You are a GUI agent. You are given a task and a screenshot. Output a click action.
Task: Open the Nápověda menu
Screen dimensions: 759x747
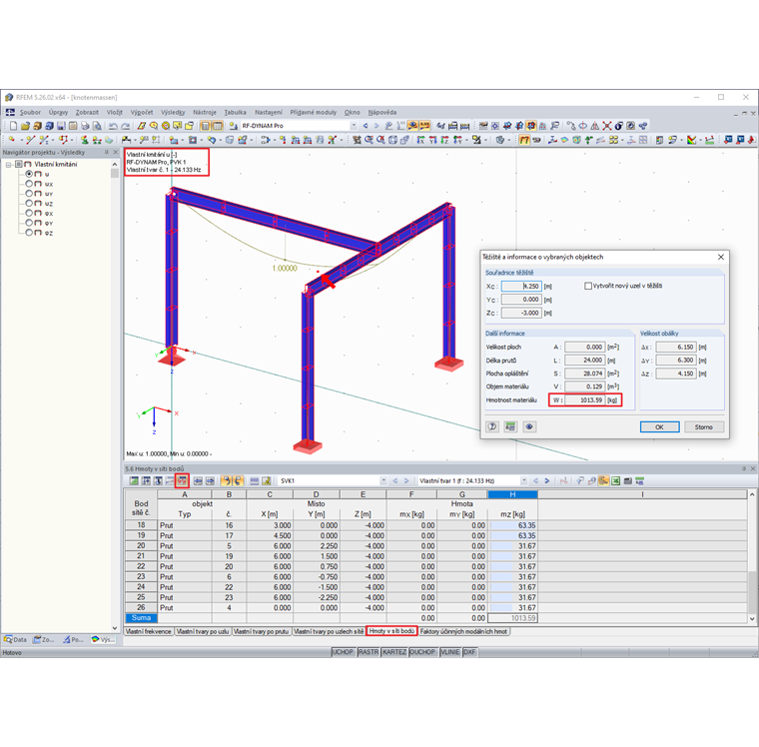click(382, 112)
